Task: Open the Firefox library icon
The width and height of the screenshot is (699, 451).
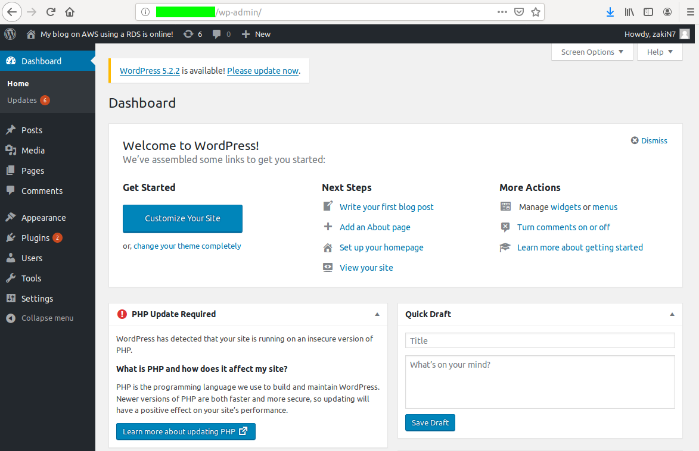Action: [x=629, y=12]
